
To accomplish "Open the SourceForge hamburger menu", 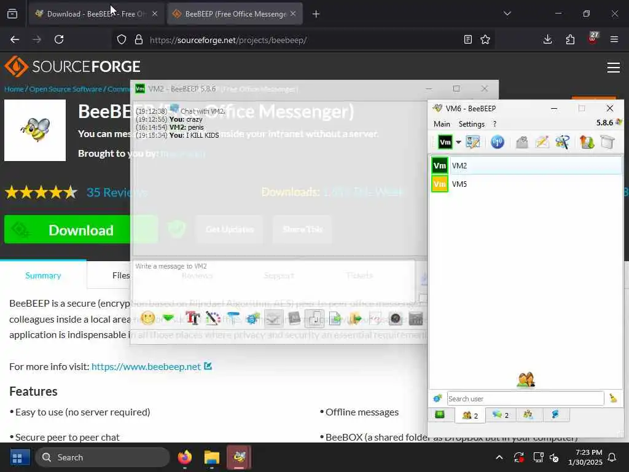I will point(614,68).
